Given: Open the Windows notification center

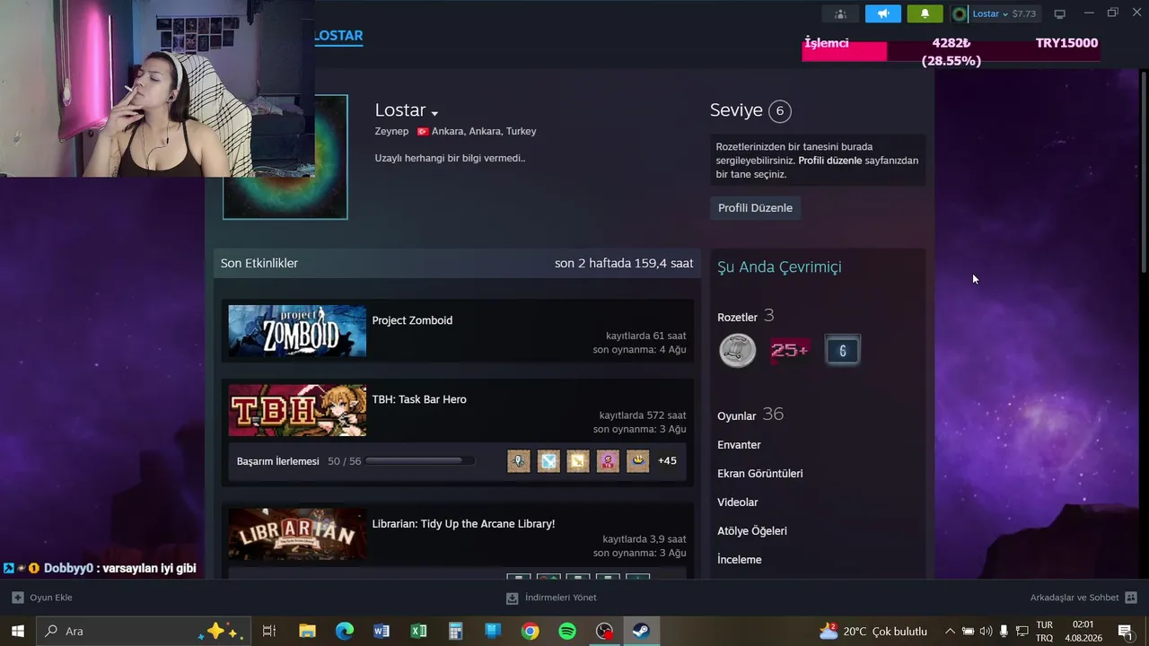Looking at the screenshot, I should click(x=1126, y=631).
